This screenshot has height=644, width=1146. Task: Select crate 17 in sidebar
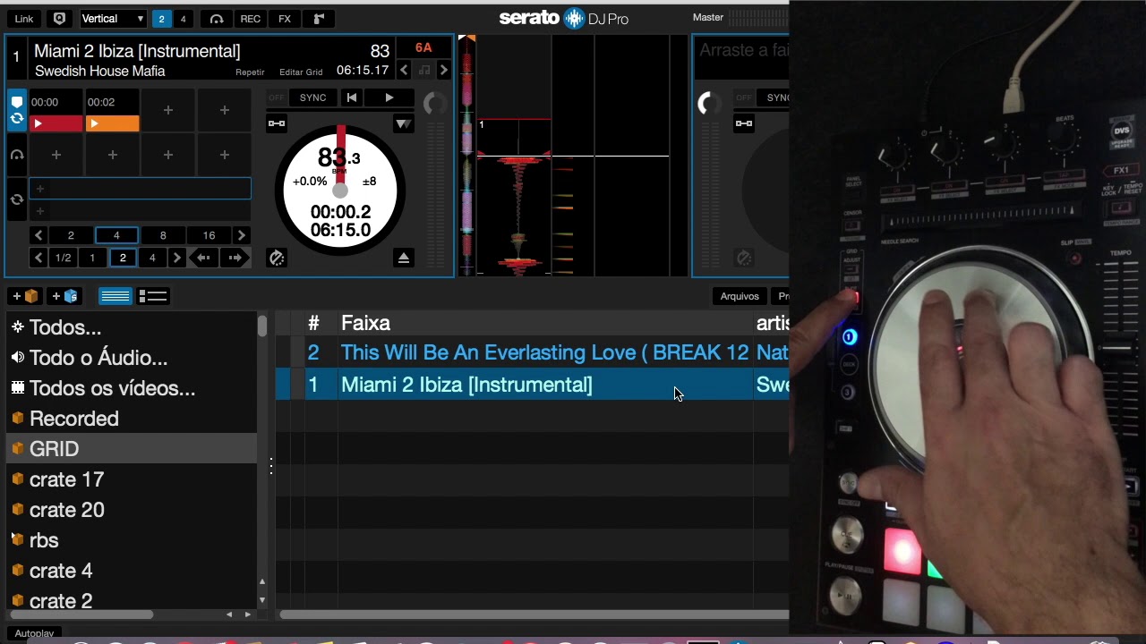point(132,479)
